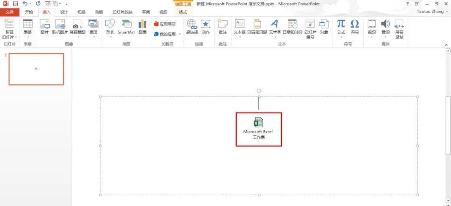
Task: Save the presentation from quick access toolbar
Action: click(x=15, y=4)
